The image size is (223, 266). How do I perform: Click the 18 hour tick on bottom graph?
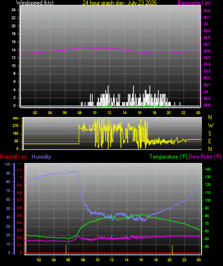156,260
